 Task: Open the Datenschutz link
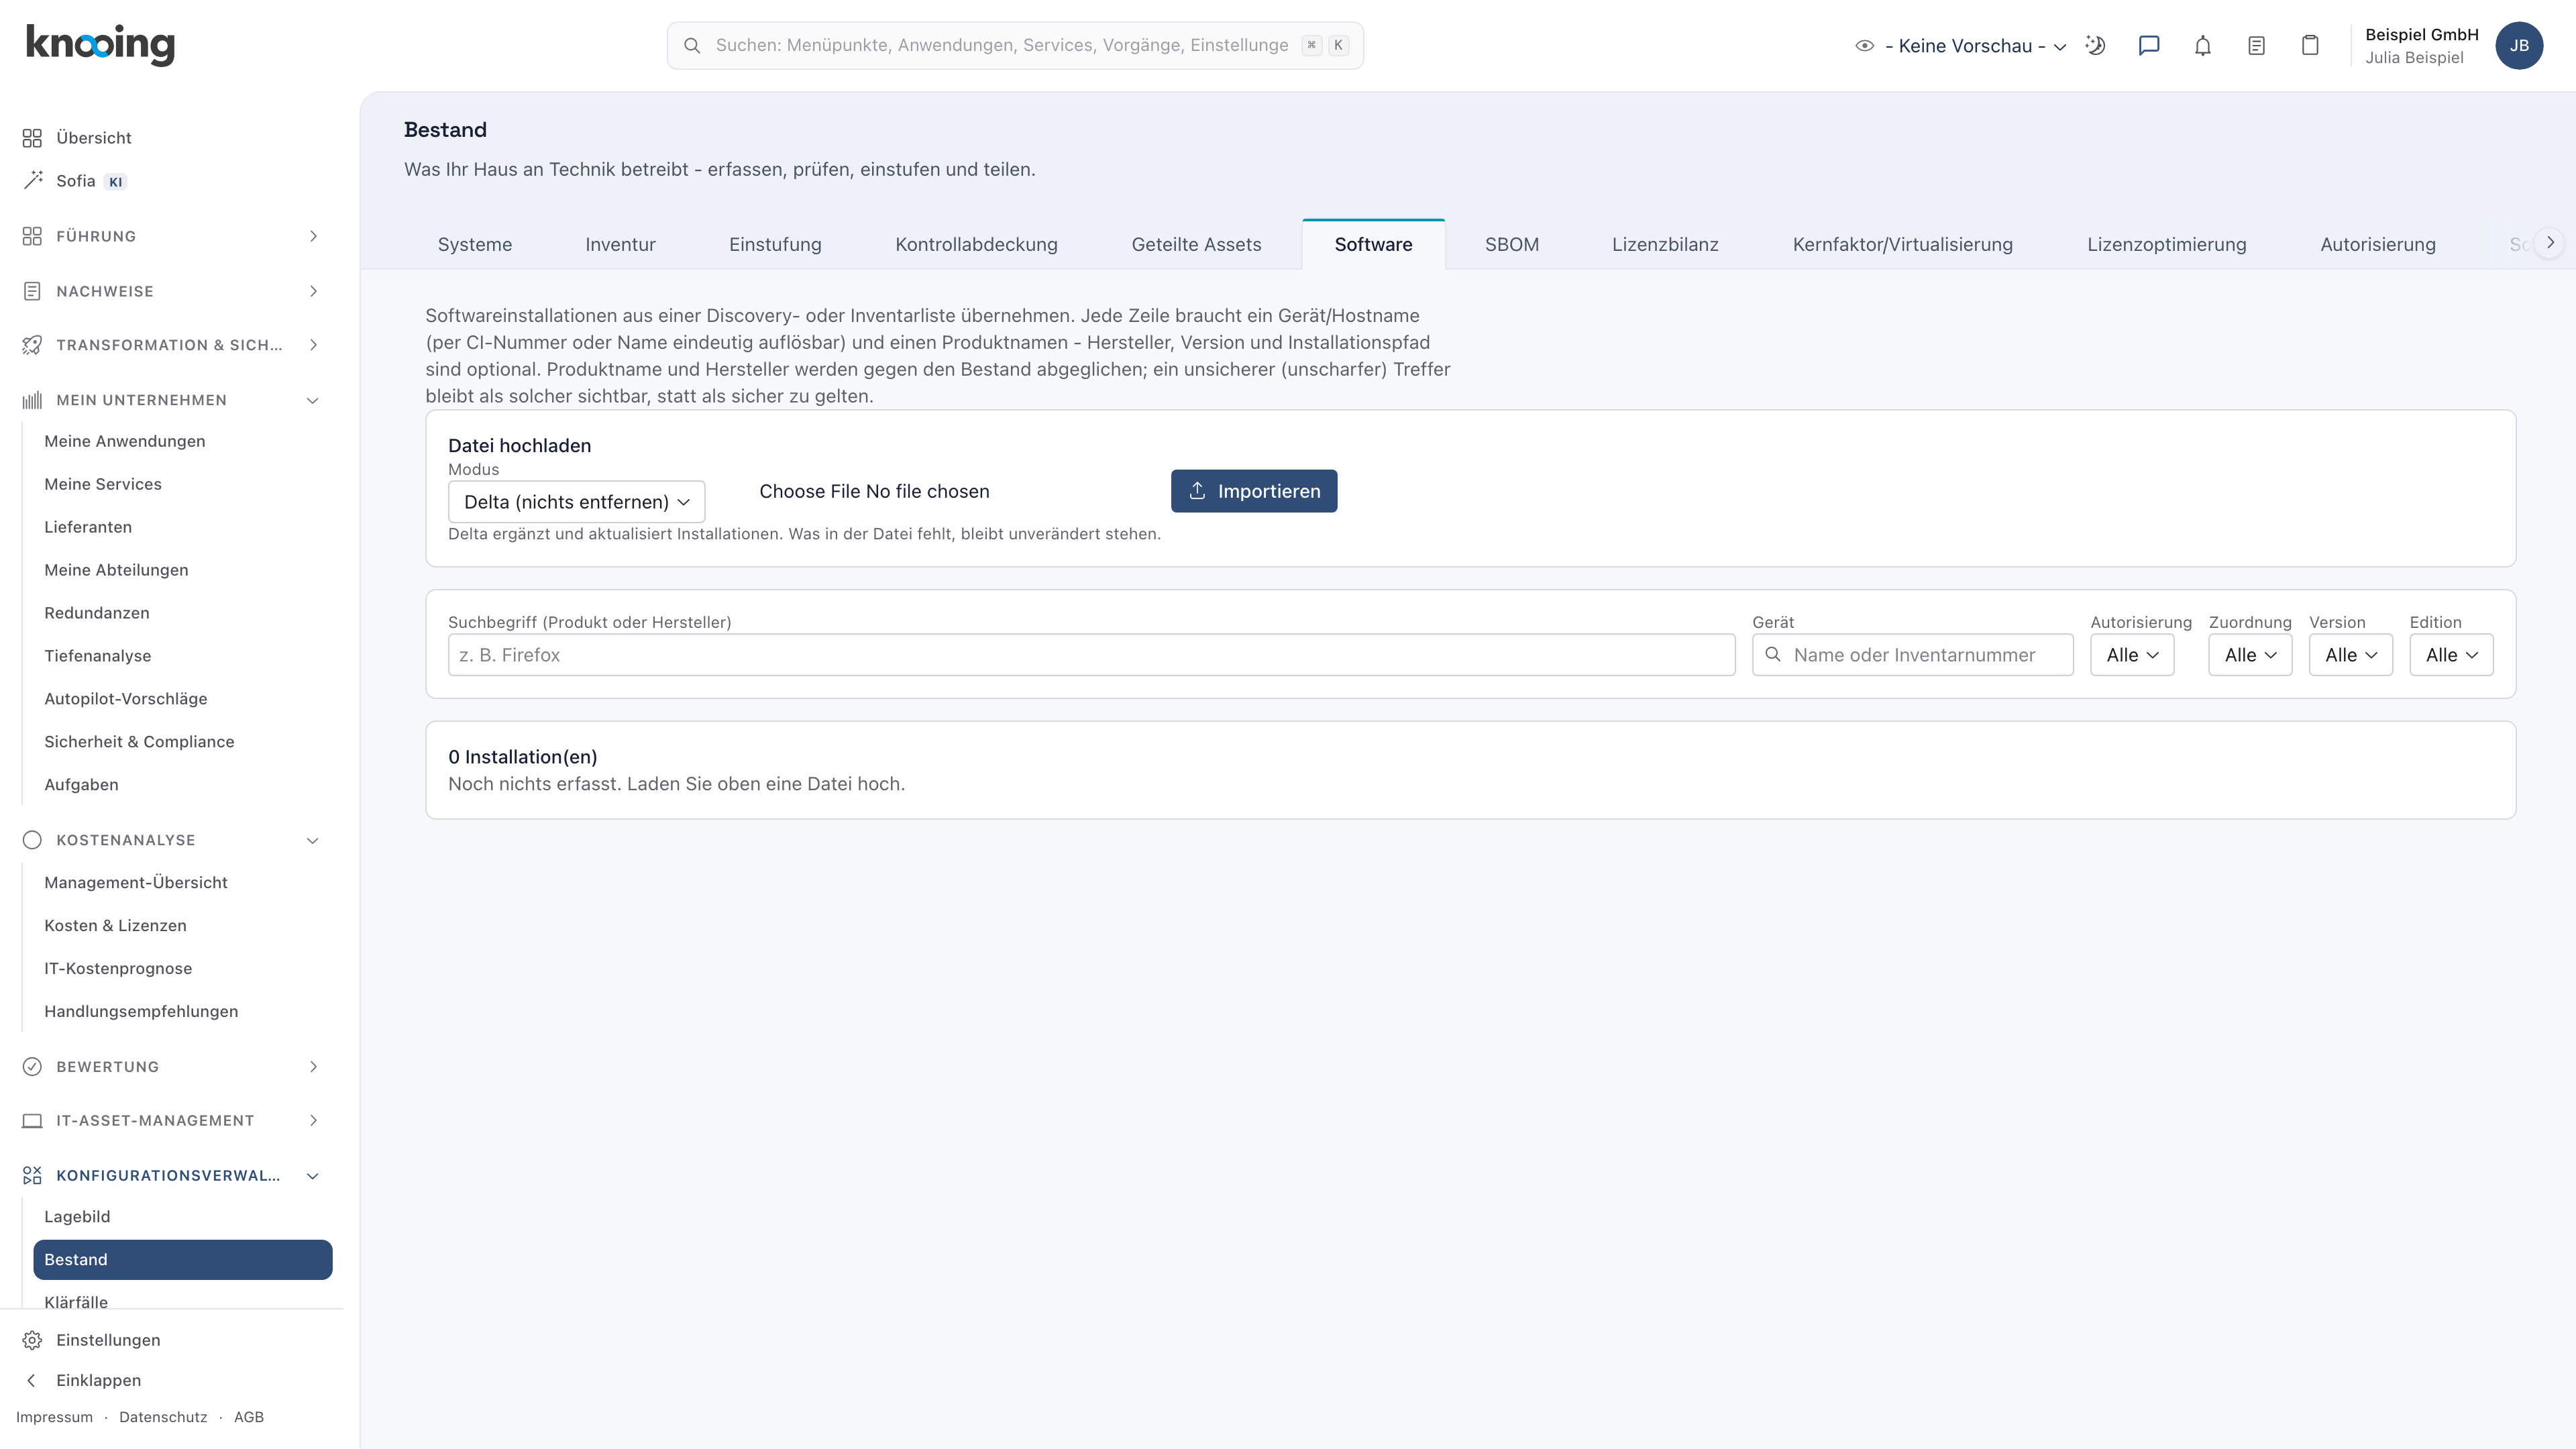[163, 1417]
